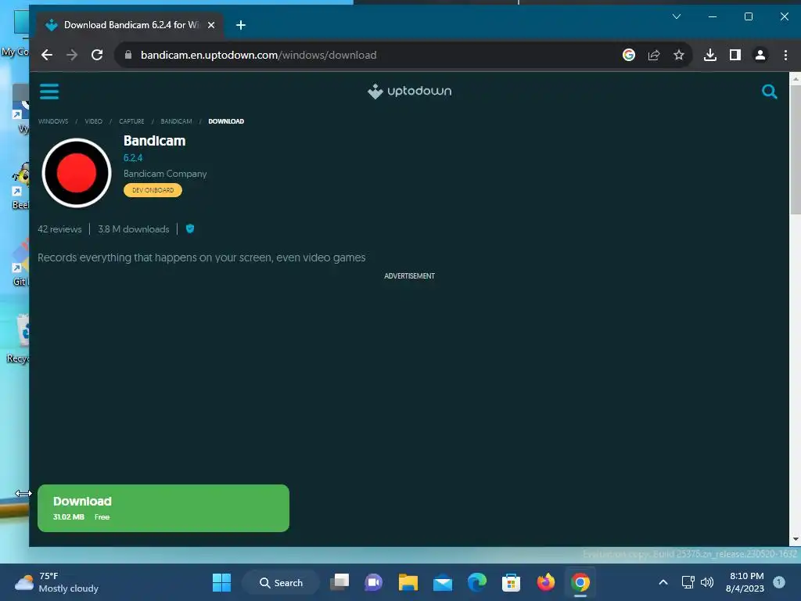Launch Firefox from the taskbar
801x601 pixels.
tap(545, 582)
